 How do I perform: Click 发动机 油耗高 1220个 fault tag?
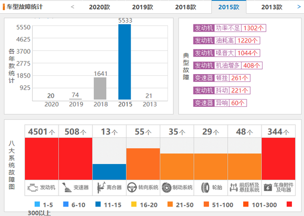[x=227, y=40]
